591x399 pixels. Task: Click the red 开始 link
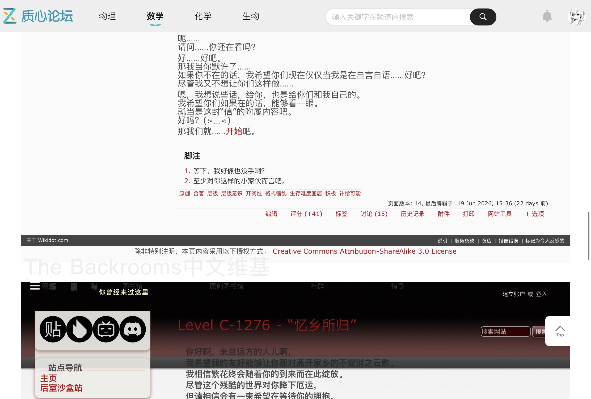pyautogui.click(x=234, y=131)
